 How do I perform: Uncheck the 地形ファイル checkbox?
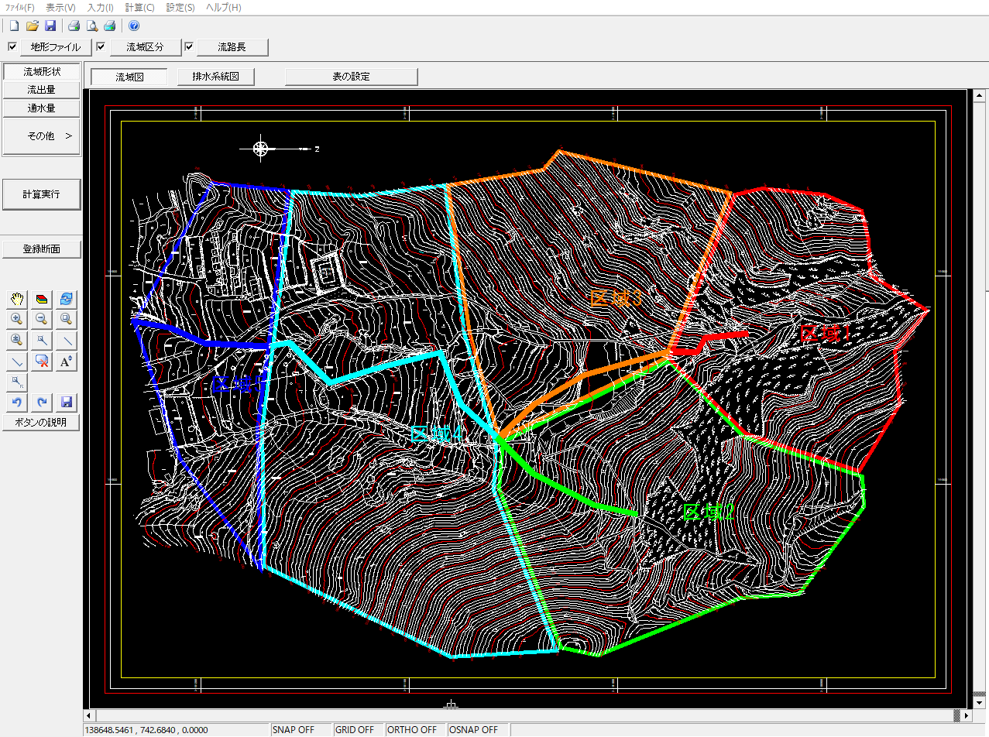(x=12, y=47)
